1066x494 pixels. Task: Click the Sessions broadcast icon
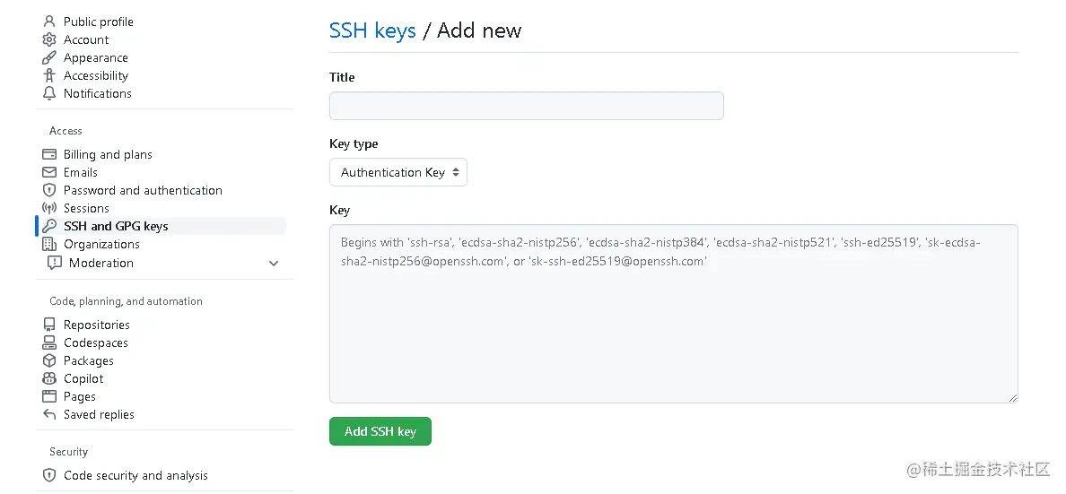pos(49,208)
